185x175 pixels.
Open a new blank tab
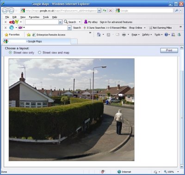click(74, 42)
